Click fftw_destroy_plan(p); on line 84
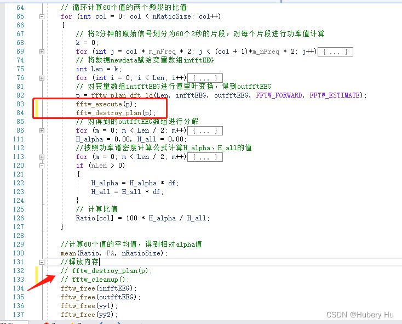The image size is (402, 324). click(116, 113)
